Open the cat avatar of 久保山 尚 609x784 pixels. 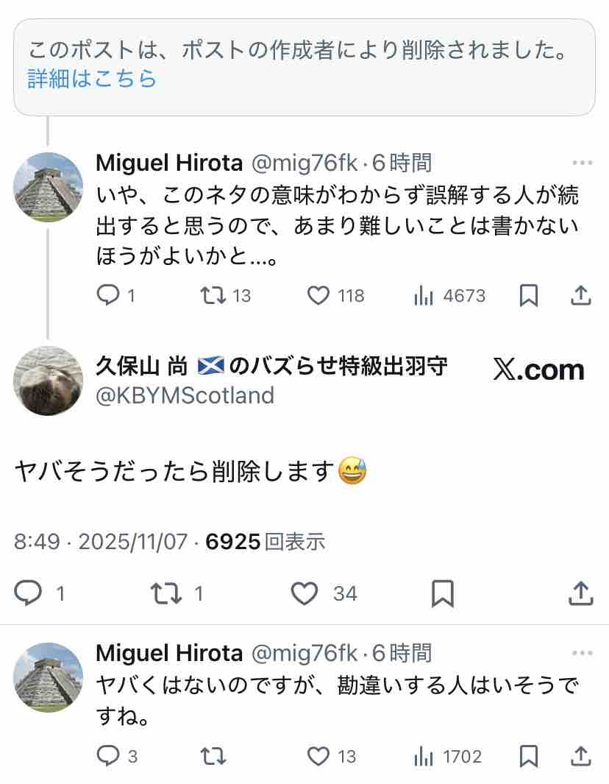click(49, 381)
